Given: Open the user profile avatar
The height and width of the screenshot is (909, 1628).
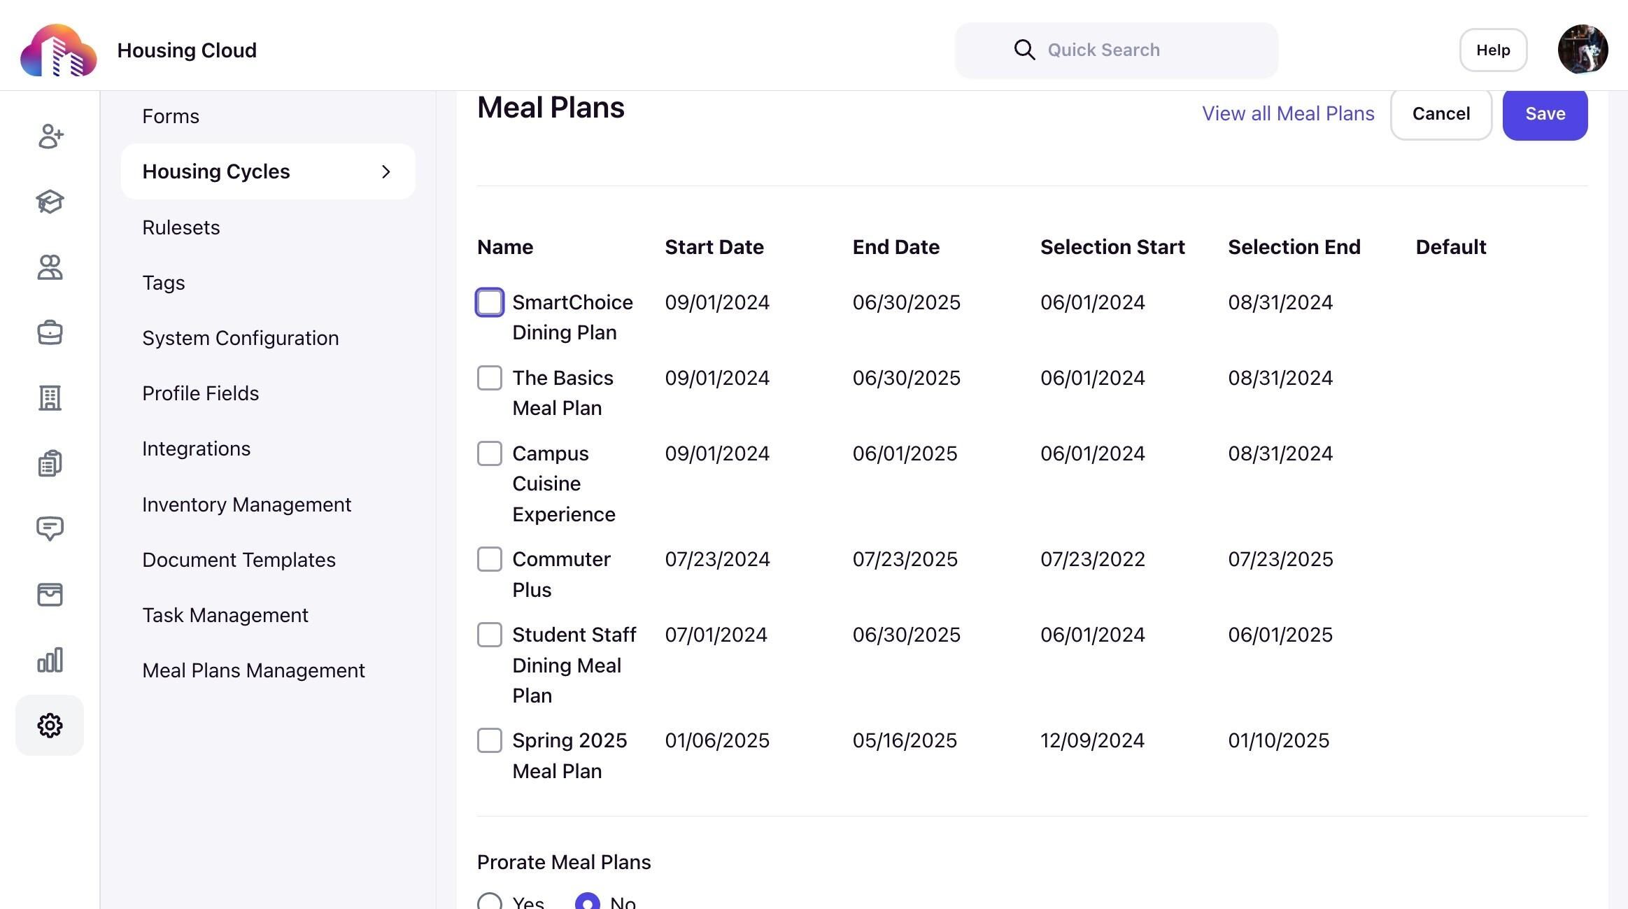Looking at the screenshot, I should coord(1583,50).
